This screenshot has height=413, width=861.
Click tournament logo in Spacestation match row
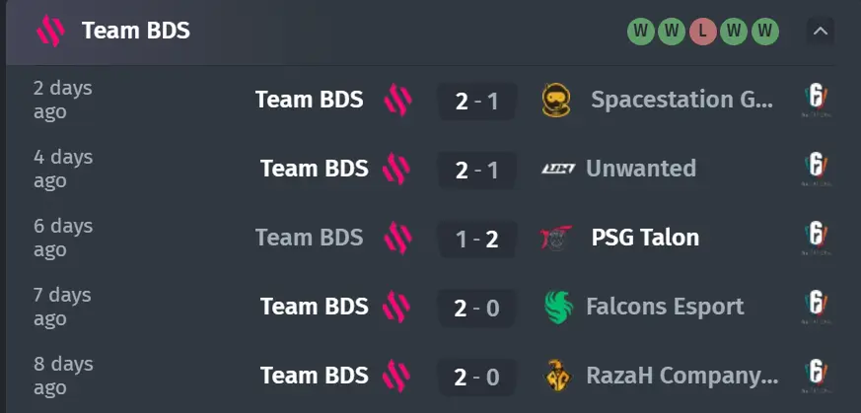(x=816, y=101)
